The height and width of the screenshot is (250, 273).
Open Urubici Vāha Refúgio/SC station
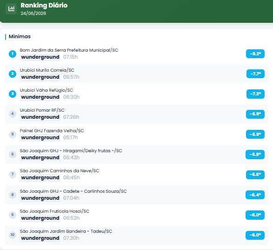click(x=47, y=90)
